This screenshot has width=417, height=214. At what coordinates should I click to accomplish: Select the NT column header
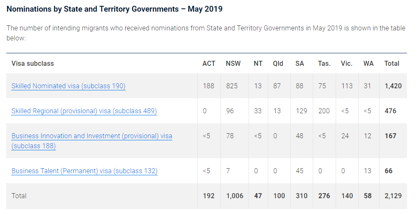pos(258,64)
